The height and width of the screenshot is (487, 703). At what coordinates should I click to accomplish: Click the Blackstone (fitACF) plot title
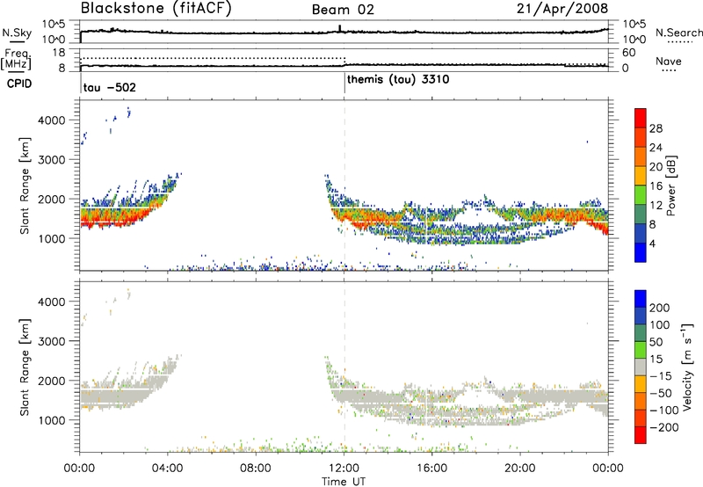point(156,9)
